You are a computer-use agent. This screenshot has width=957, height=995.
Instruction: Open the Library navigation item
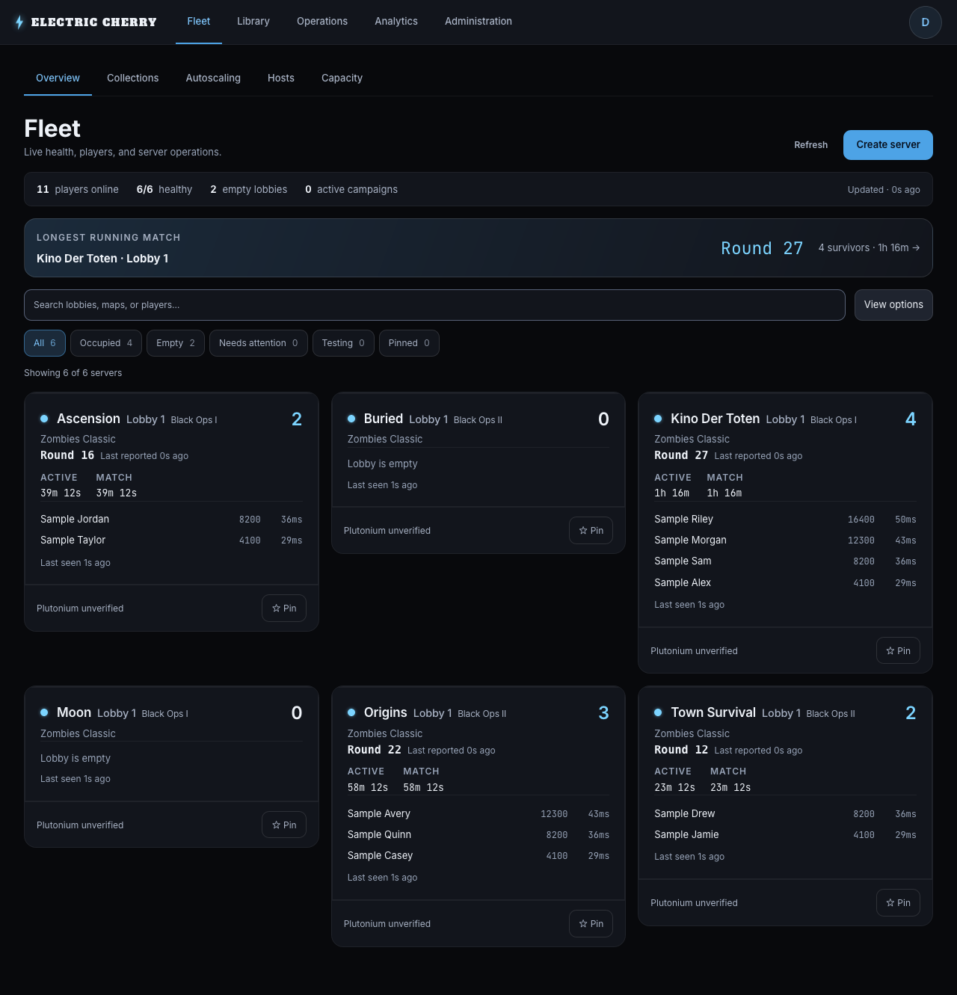253,22
